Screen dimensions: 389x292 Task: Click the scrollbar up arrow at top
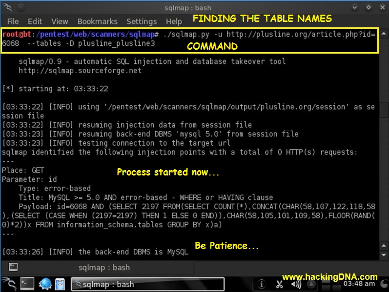(x=384, y=33)
